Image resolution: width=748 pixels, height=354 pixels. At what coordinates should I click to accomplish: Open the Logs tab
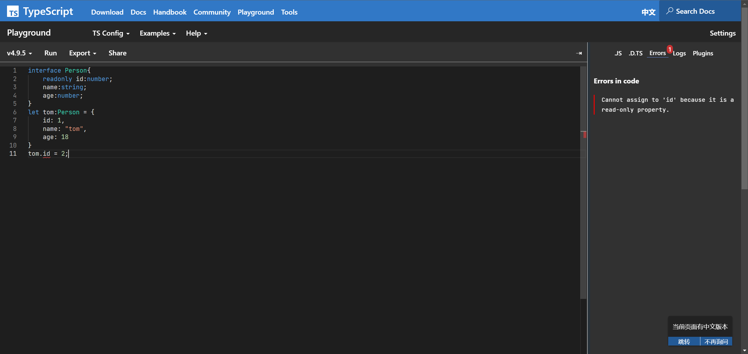679,53
